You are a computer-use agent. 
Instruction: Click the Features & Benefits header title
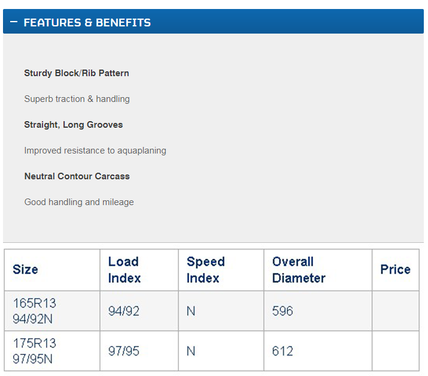tap(87, 23)
